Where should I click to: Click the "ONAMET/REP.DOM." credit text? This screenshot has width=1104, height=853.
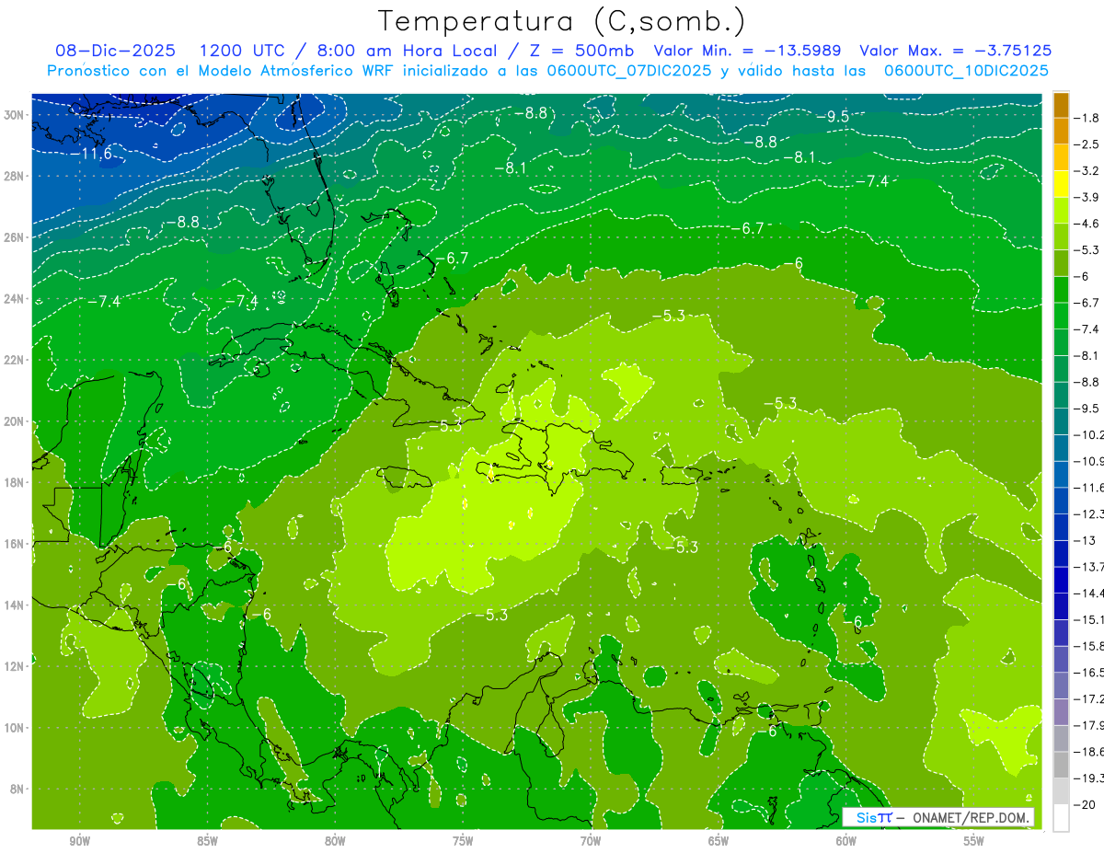pos(972,817)
